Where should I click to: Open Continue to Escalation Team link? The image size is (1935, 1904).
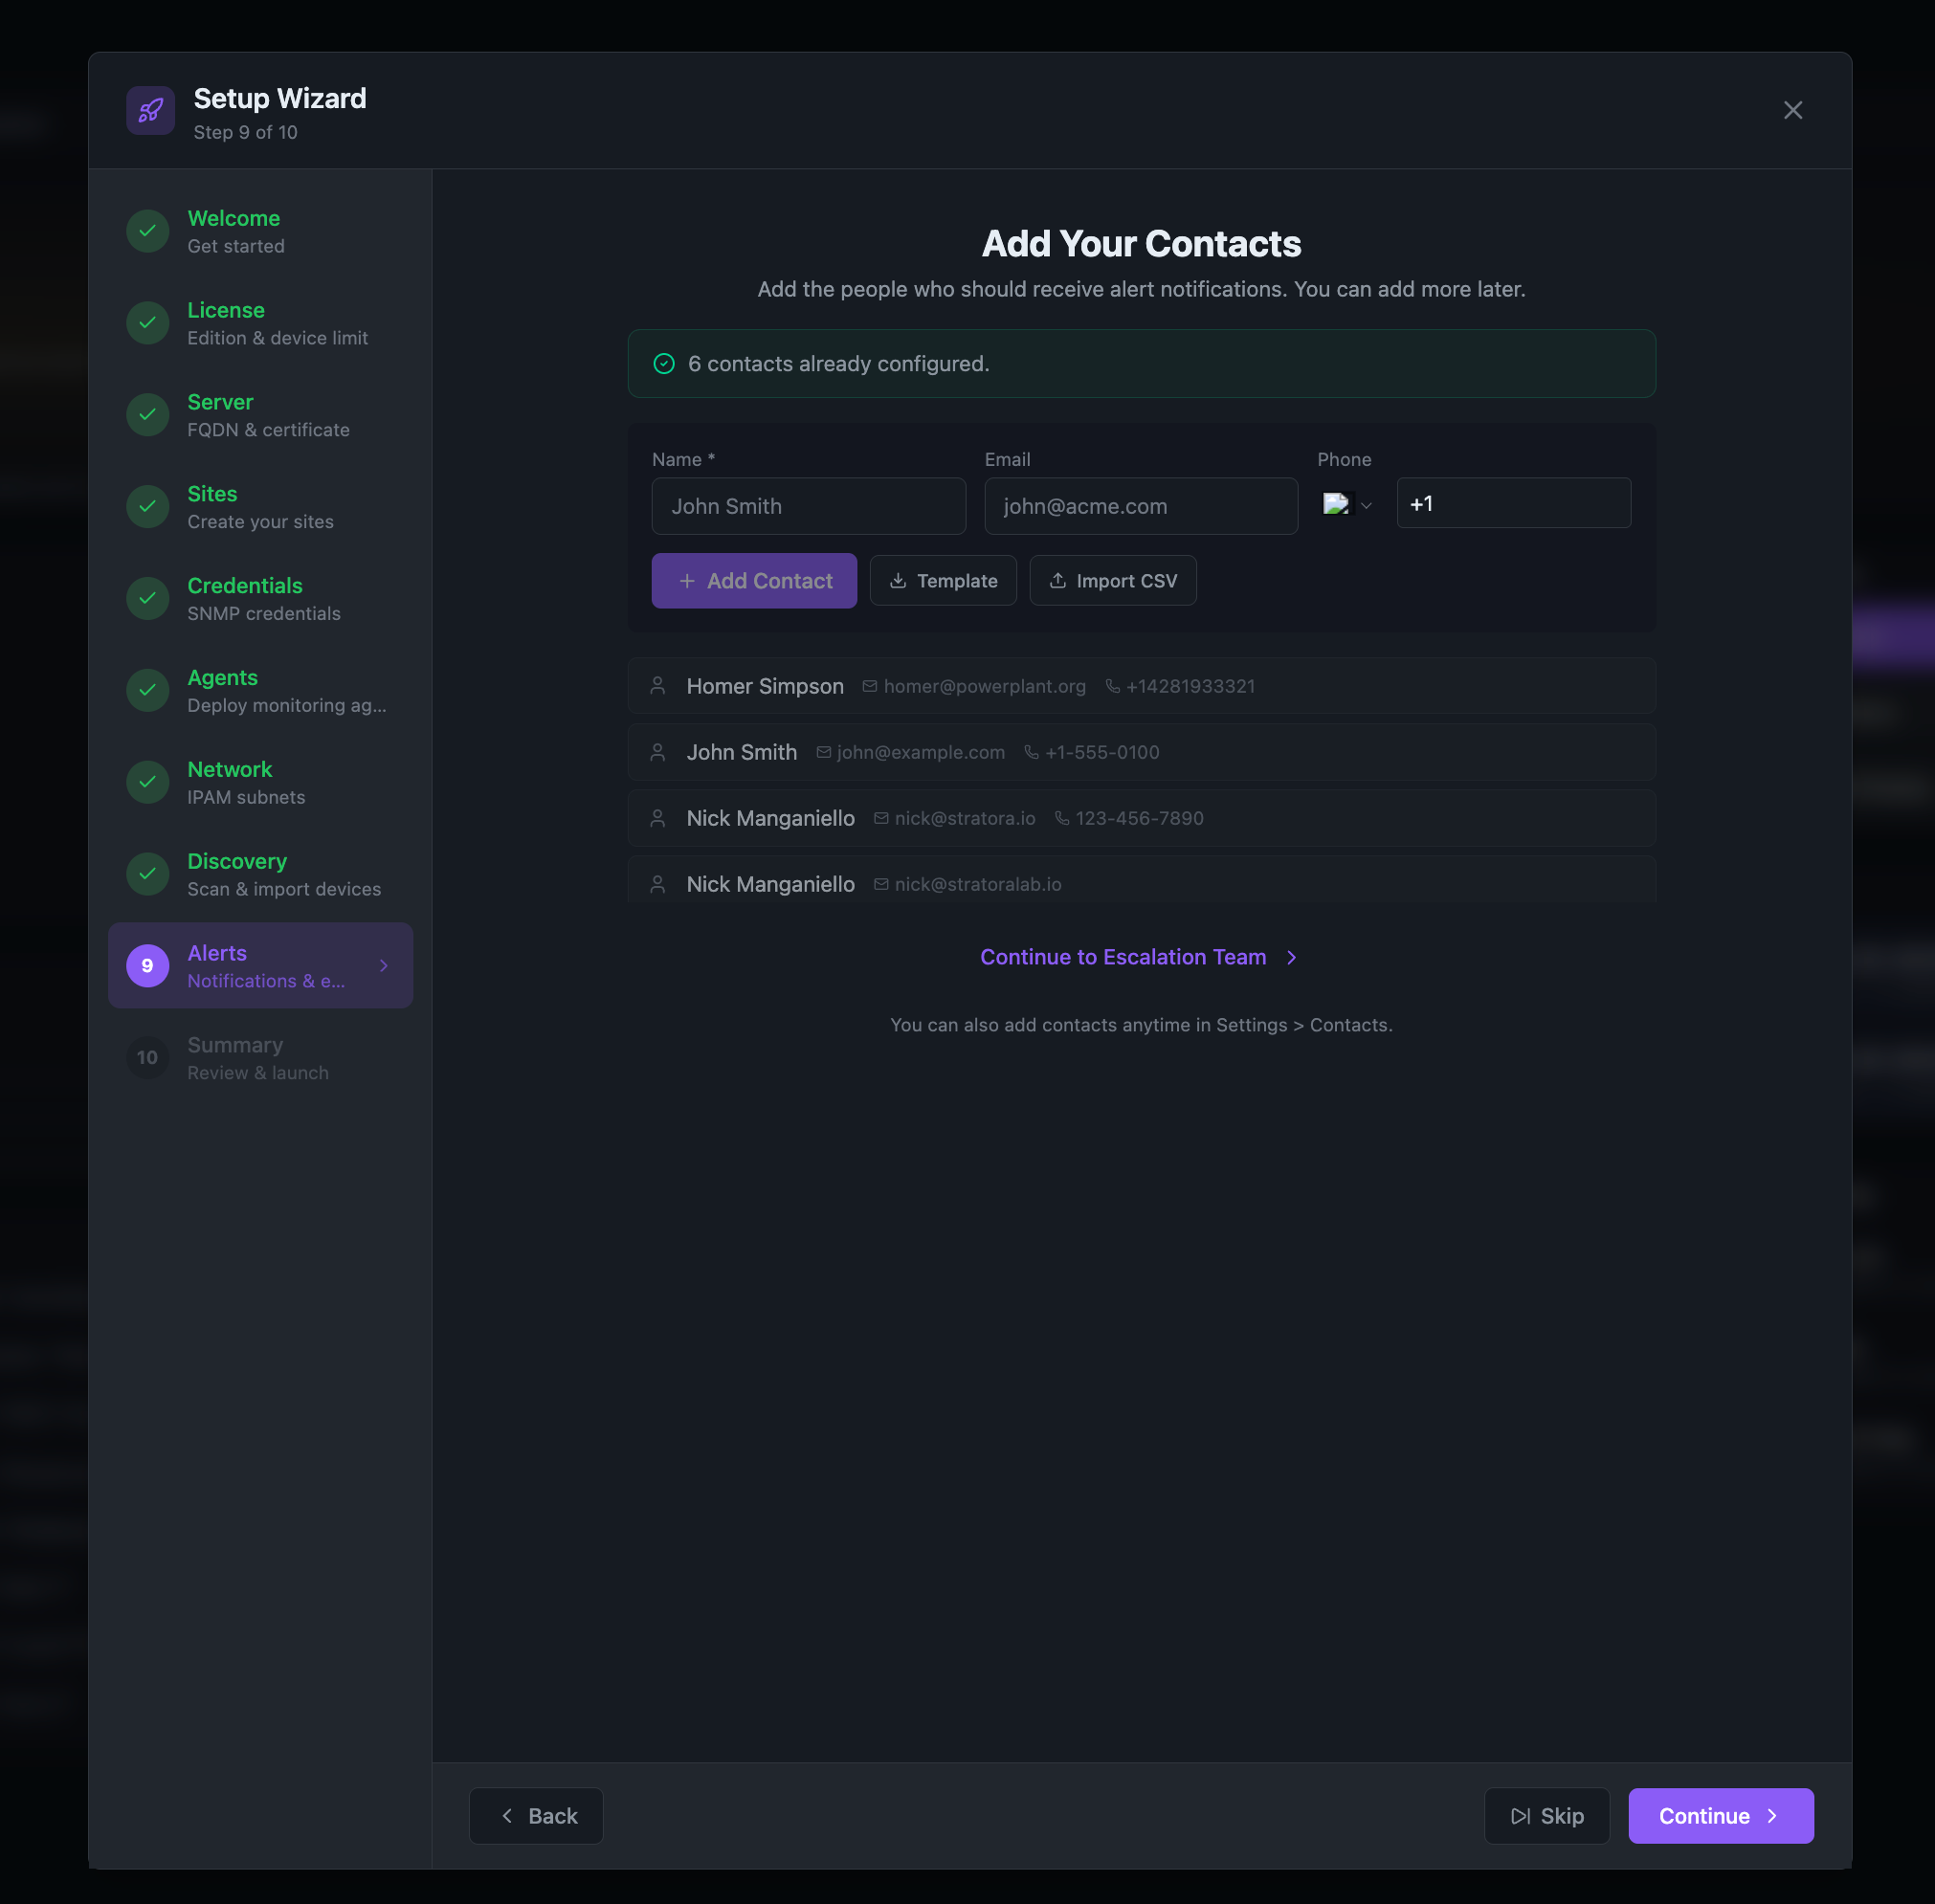click(x=1121, y=957)
